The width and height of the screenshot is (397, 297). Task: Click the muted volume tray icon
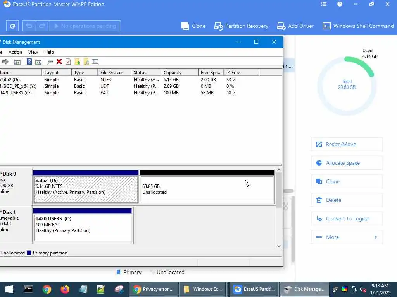[x=363, y=289]
